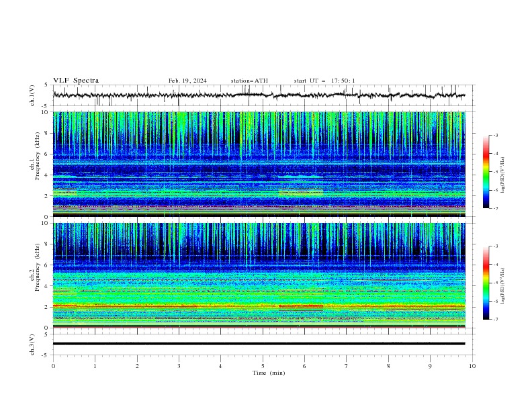Image resolution: width=532 pixels, height=411 pixels.
Task: Select the lower "log(PSD)(V²/Hz)" colorbar label
Action: 502,285
